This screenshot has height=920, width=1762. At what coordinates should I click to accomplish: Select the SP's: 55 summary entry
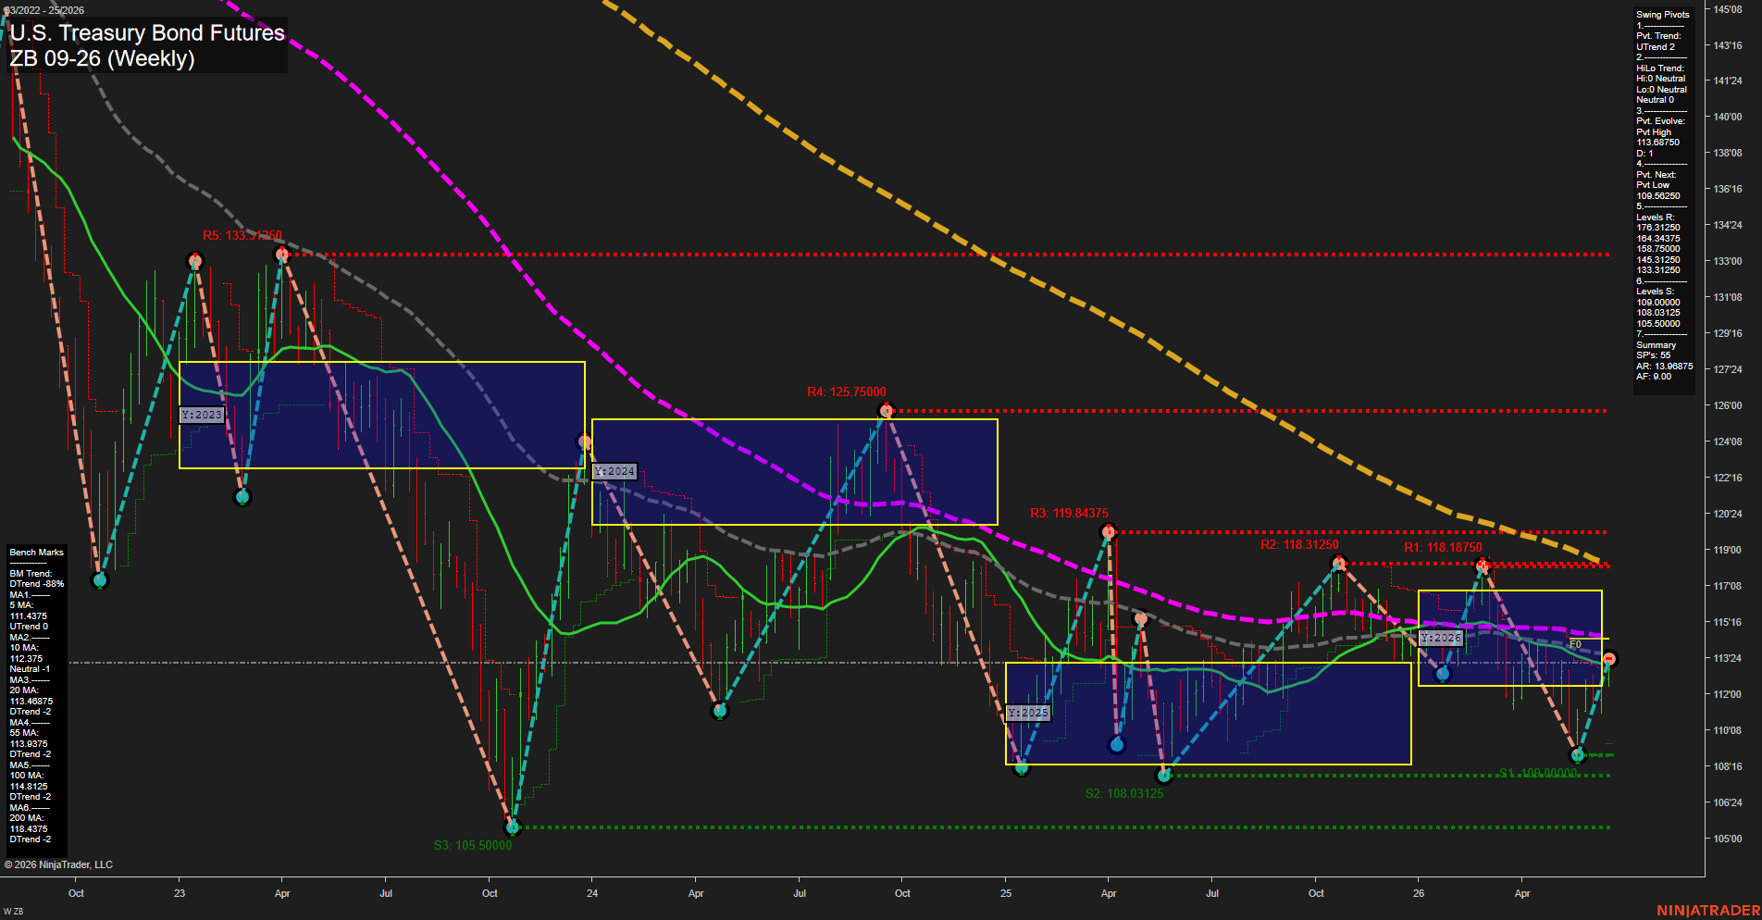[x=1653, y=355]
